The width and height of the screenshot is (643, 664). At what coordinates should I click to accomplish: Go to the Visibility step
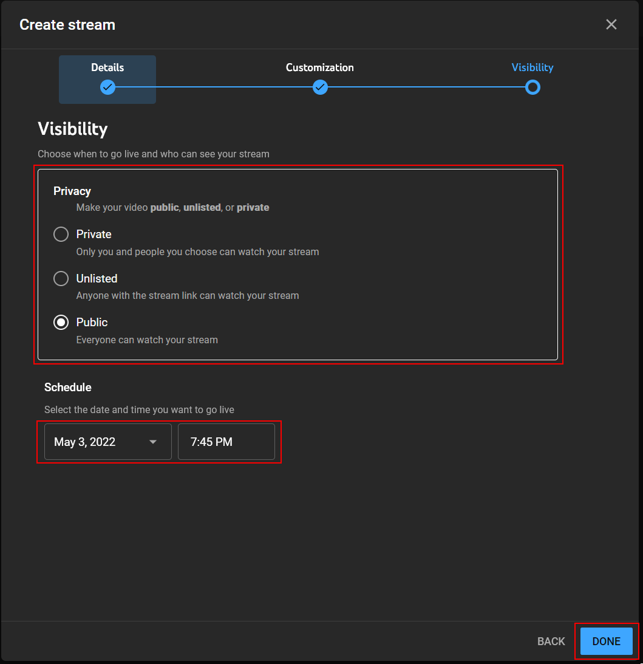click(x=532, y=67)
